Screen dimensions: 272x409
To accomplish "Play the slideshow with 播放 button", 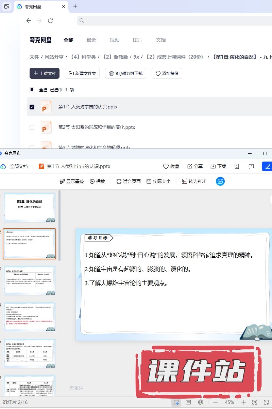I will (x=97, y=181).
